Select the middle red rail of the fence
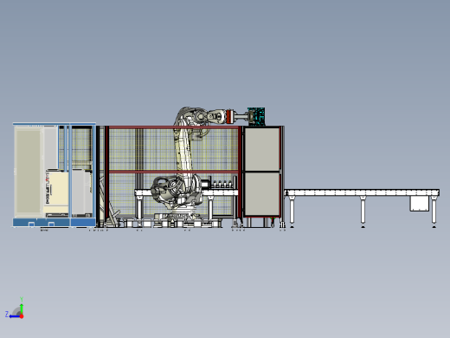The height and width of the screenshot is (338, 450). (174, 172)
